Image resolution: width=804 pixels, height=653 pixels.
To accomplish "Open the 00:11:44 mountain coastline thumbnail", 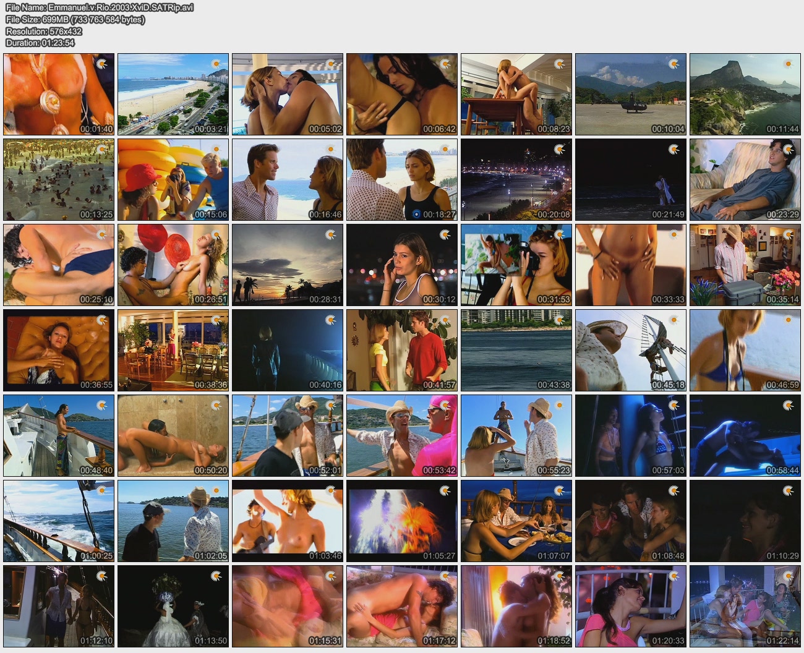I will (745, 94).
